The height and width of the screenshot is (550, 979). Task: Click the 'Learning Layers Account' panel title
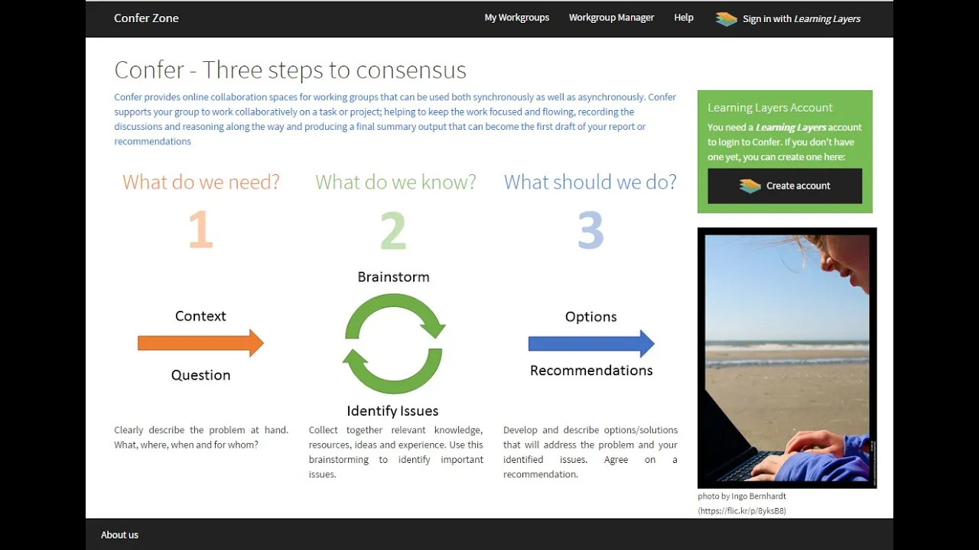point(769,108)
